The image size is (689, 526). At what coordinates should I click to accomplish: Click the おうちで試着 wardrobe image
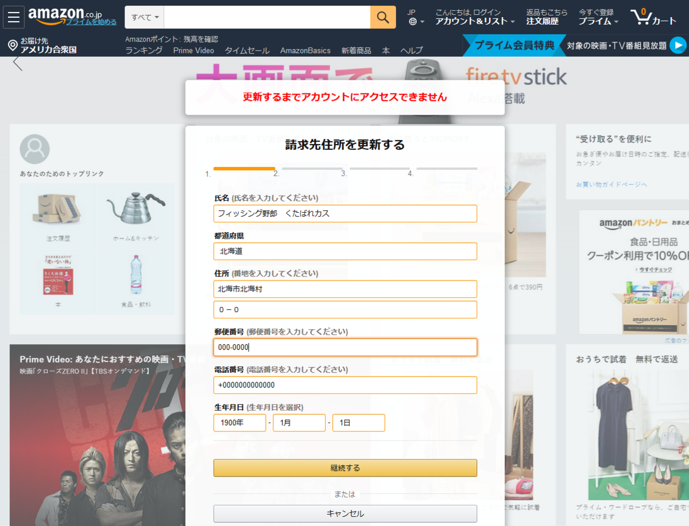point(638,434)
